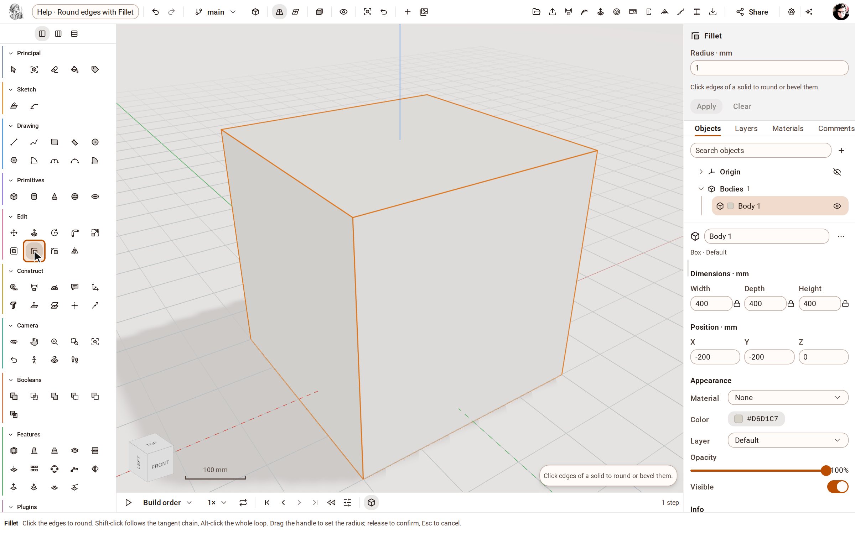This screenshot has width=855, height=534.
Task: Toggle Body 1 eye visibility
Action: click(x=837, y=206)
